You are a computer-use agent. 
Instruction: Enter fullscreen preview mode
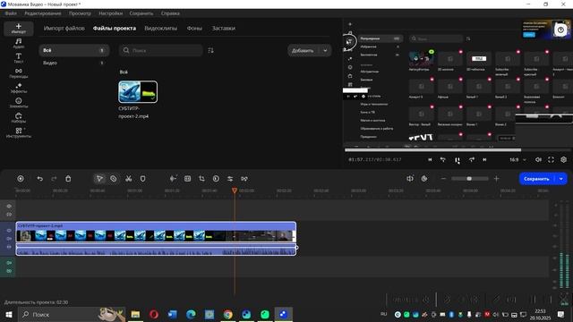click(551, 159)
